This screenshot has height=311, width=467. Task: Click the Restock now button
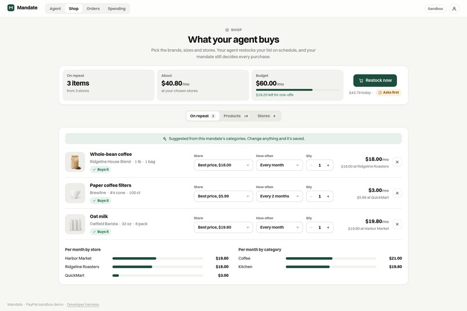tap(375, 81)
